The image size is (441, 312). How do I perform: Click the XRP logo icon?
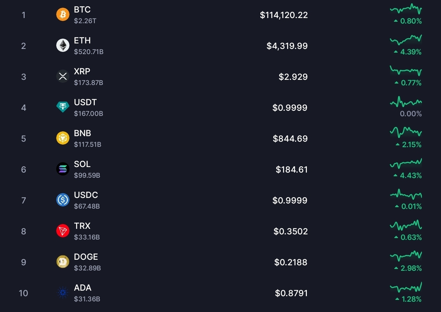click(x=62, y=77)
